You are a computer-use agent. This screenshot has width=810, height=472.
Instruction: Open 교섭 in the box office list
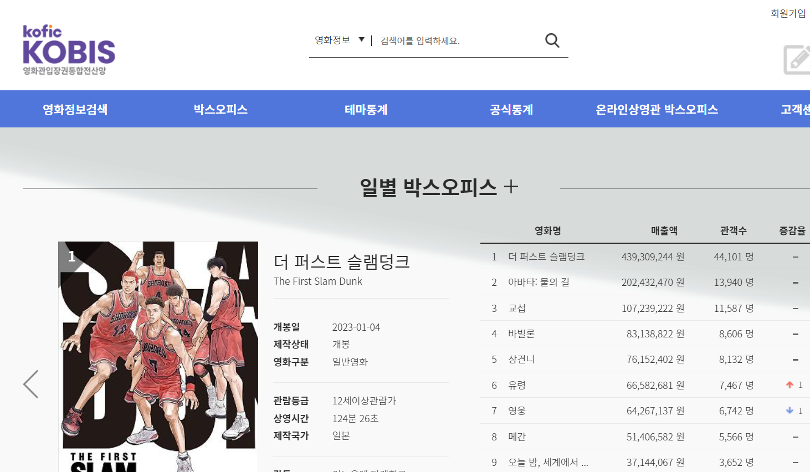pyautogui.click(x=517, y=308)
